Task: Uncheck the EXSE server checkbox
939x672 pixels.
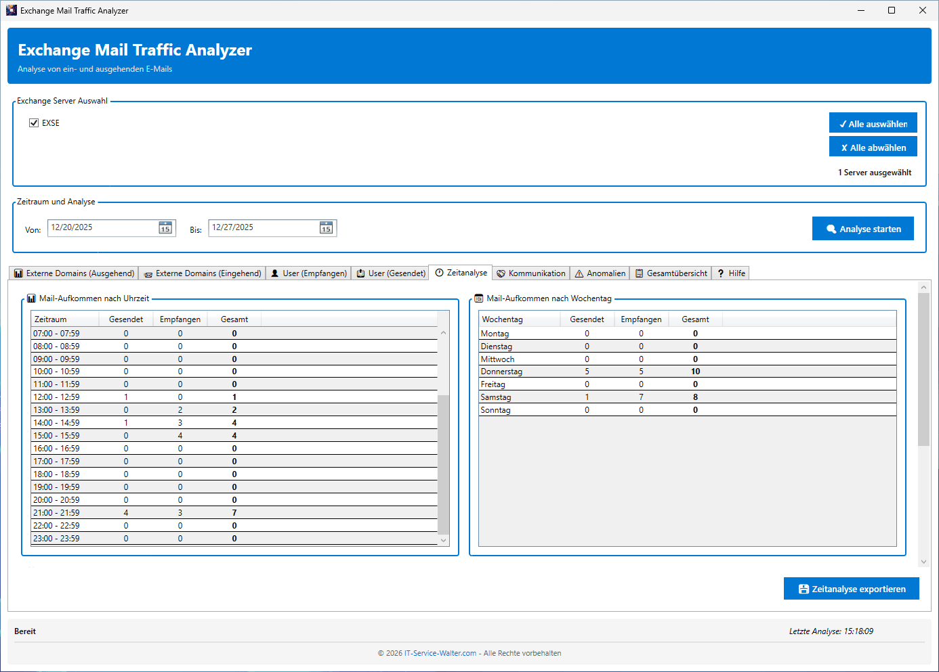Action: [x=34, y=123]
